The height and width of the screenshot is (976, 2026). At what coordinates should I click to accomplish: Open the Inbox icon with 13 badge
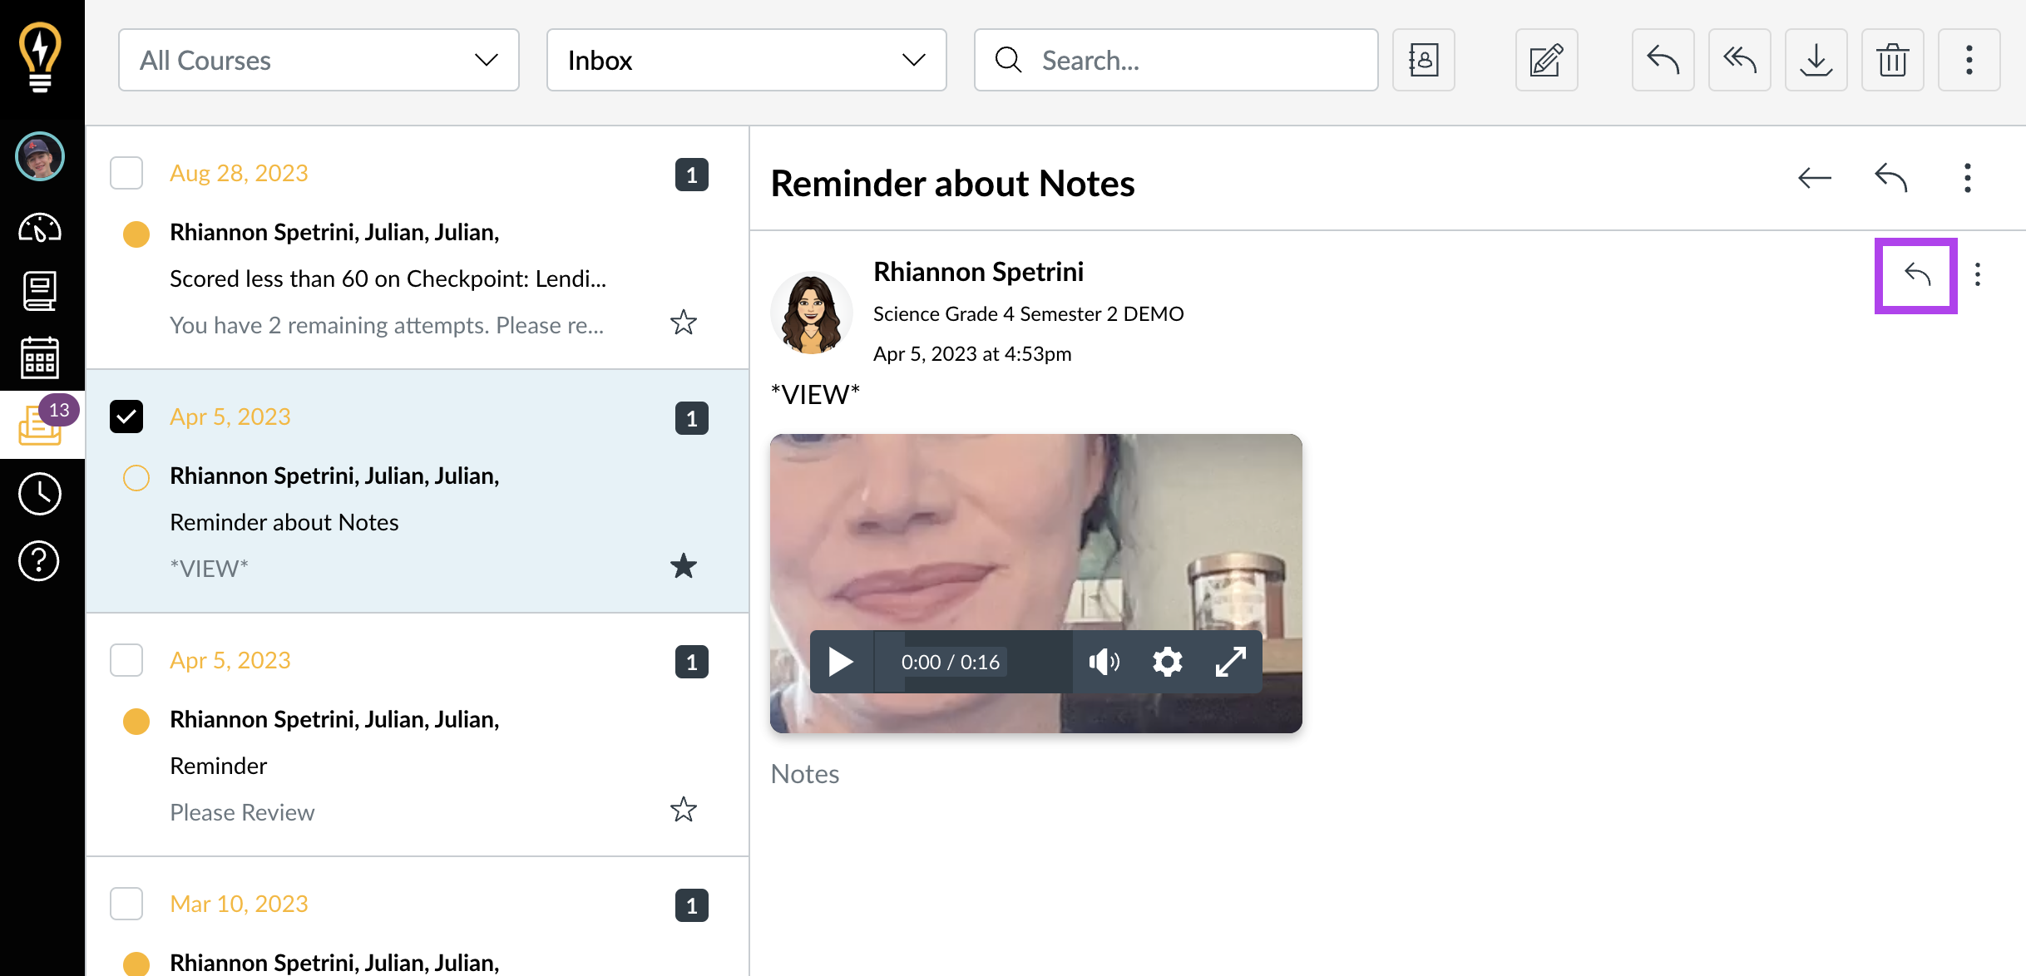(42, 424)
